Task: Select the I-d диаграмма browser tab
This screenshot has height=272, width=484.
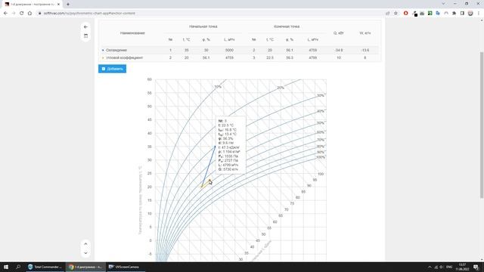Action: [x=32, y=5]
